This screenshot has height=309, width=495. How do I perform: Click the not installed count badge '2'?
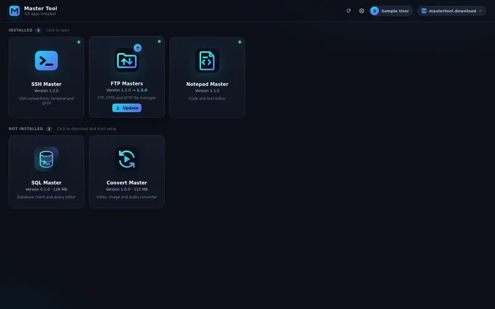[x=49, y=129]
